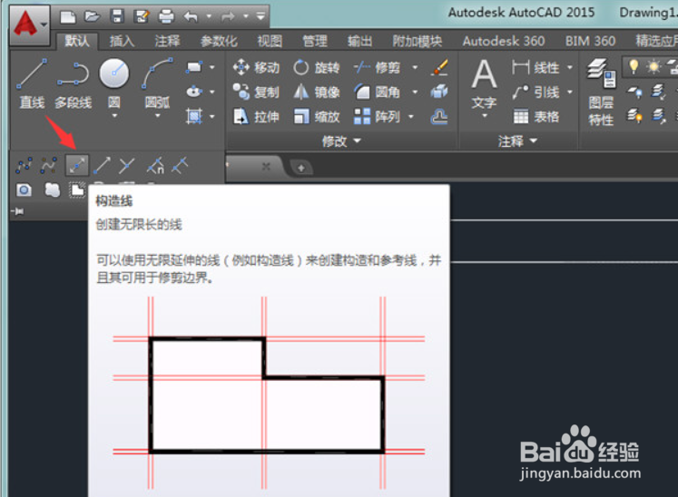Open the 参数化 ribbon tab
The height and width of the screenshot is (497, 678).
tap(219, 41)
